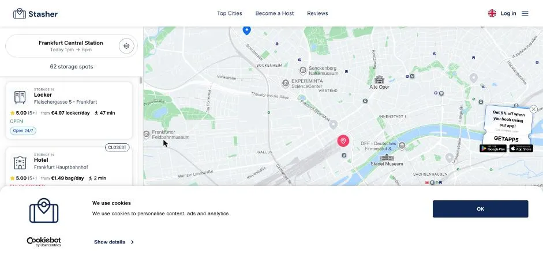Accept cookies with OK button
This screenshot has height=255, width=543.
pos(480,209)
